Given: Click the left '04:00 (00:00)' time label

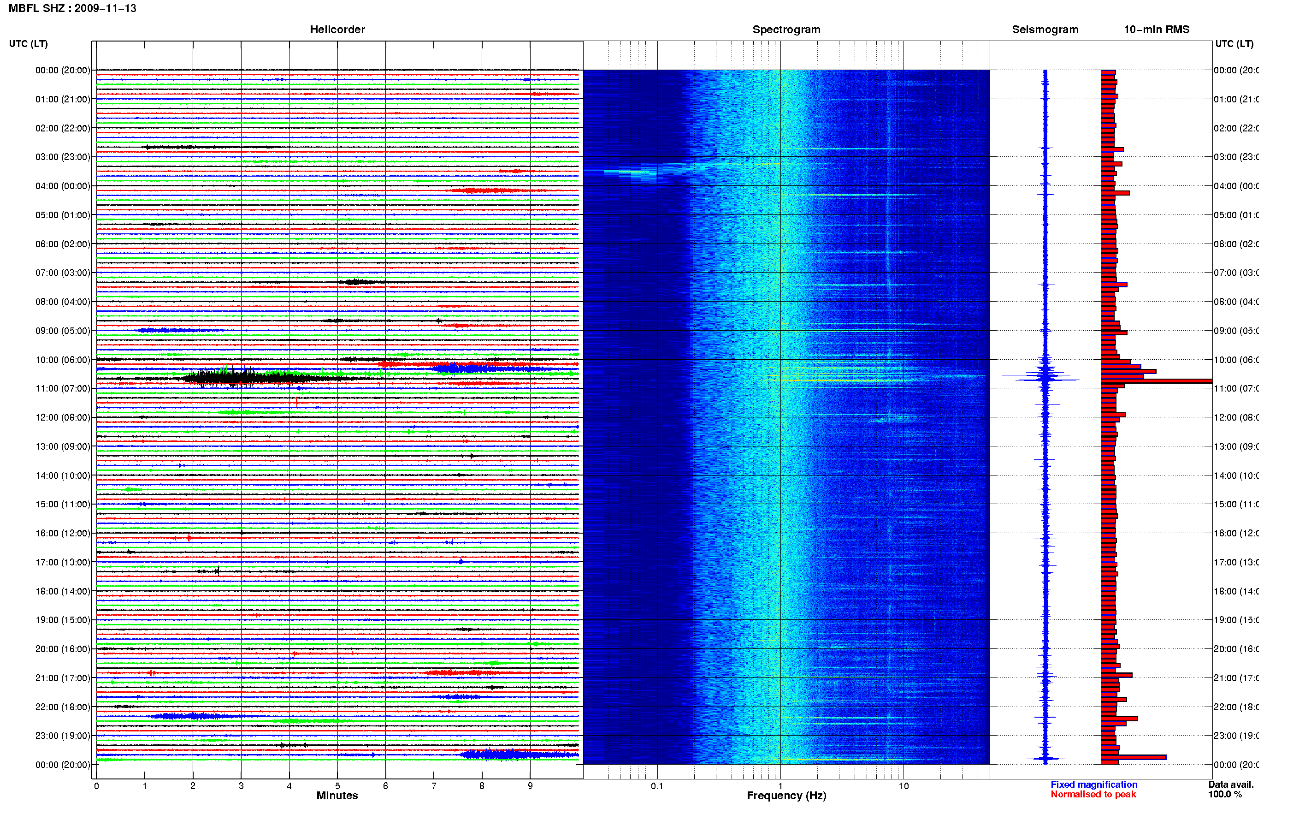Looking at the screenshot, I should coord(63,186).
